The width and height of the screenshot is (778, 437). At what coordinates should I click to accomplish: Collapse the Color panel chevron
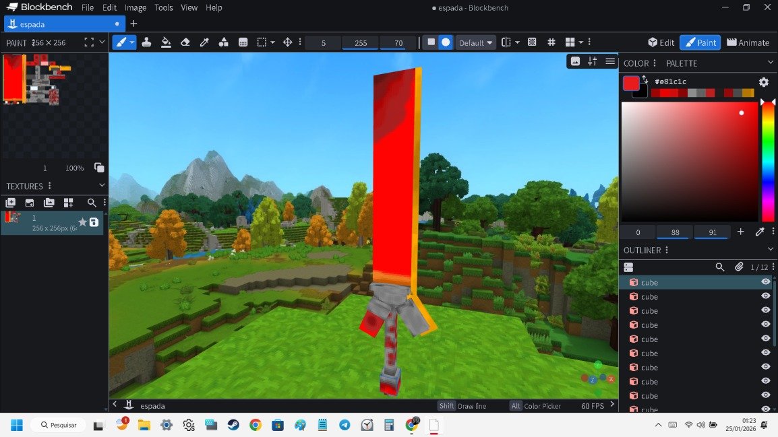(770, 63)
